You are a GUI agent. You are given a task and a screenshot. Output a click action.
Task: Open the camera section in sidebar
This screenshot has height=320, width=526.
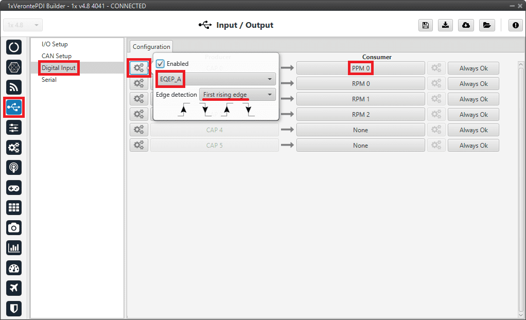tap(14, 227)
